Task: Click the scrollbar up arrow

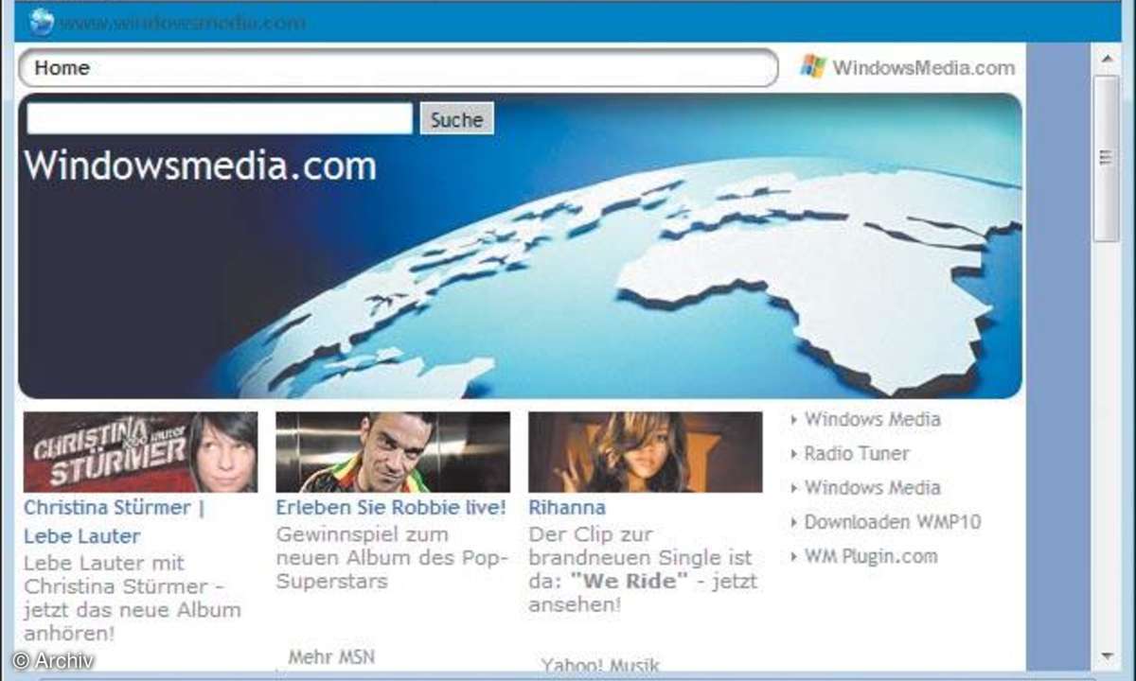Action: click(1106, 59)
